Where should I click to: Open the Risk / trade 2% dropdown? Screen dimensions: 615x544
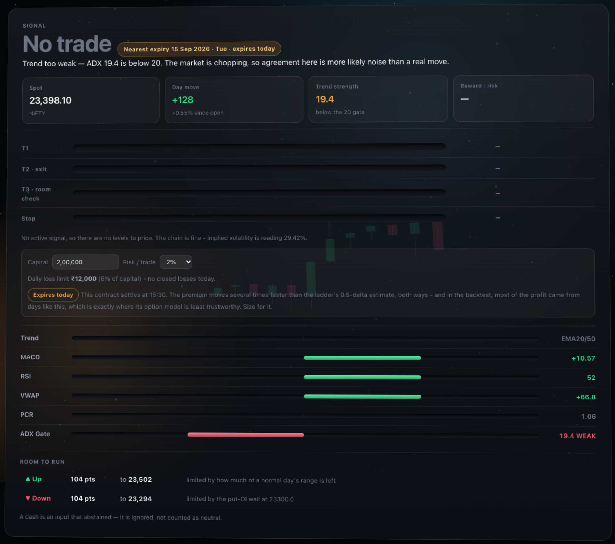pyautogui.click(x=176, y=262)
